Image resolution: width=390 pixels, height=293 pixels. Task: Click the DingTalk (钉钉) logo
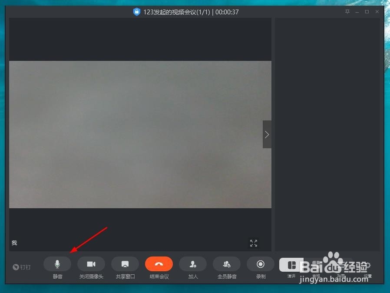[x=21, y=267]
